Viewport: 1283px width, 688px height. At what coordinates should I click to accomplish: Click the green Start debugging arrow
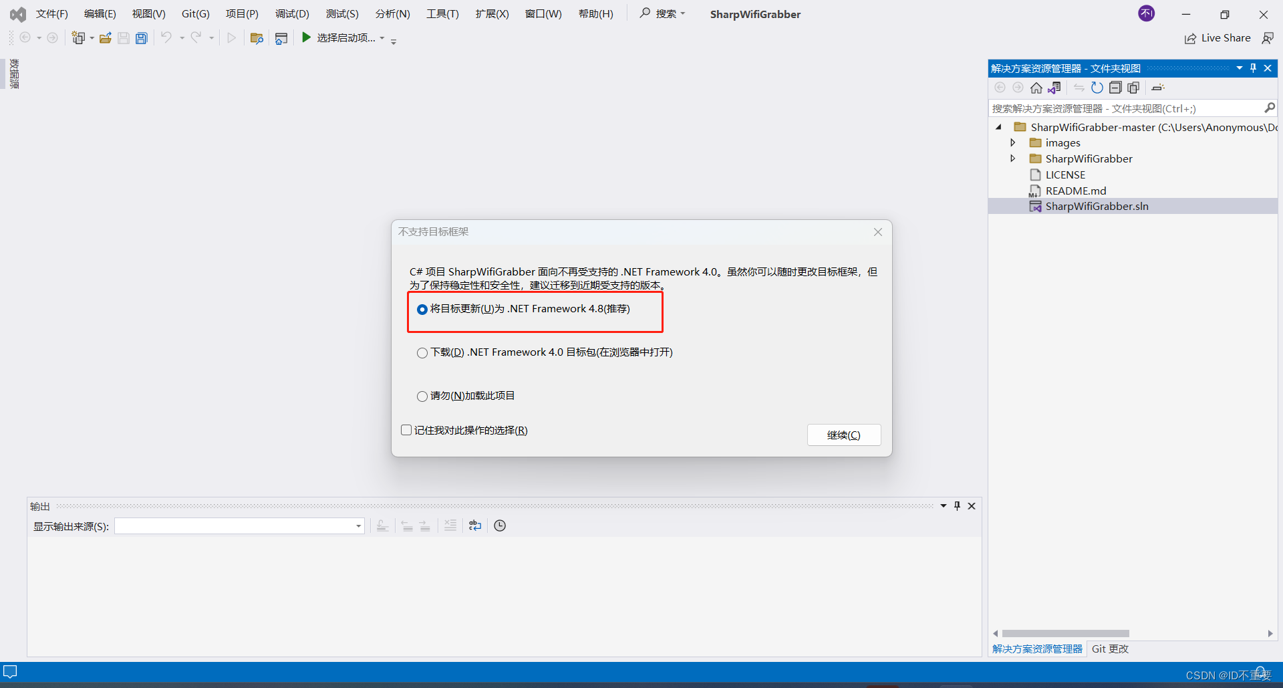point(306,37)
